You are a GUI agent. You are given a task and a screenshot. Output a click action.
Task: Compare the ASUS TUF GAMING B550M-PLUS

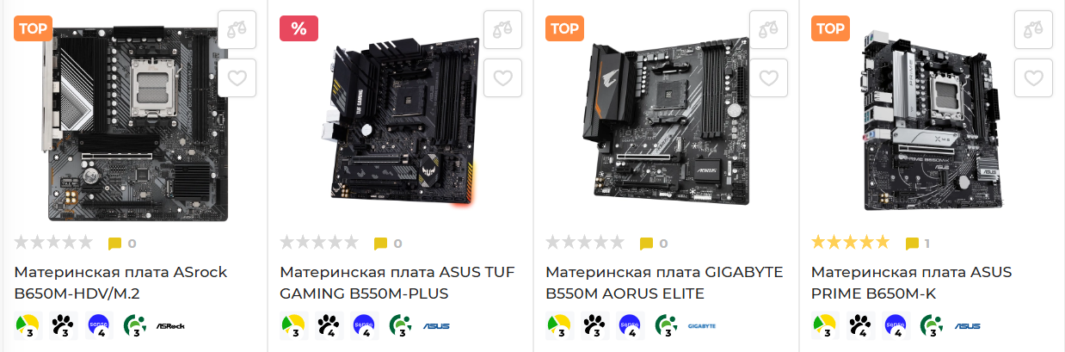503,29
